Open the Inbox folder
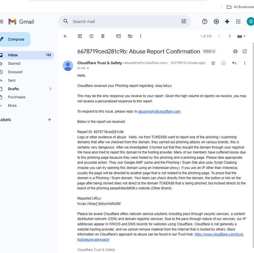The height and width of the screenshot is (253, 254). click(27, 55)
